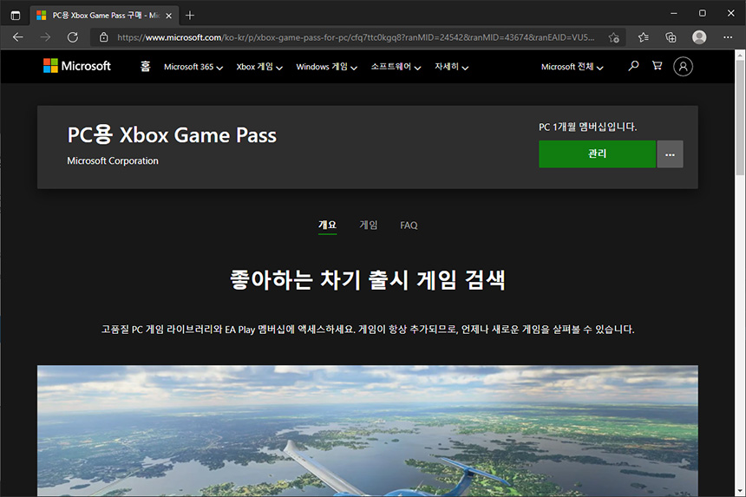
Task: Open a new tab with plus button
Action: pyautogui.click(x=190, y=16)
